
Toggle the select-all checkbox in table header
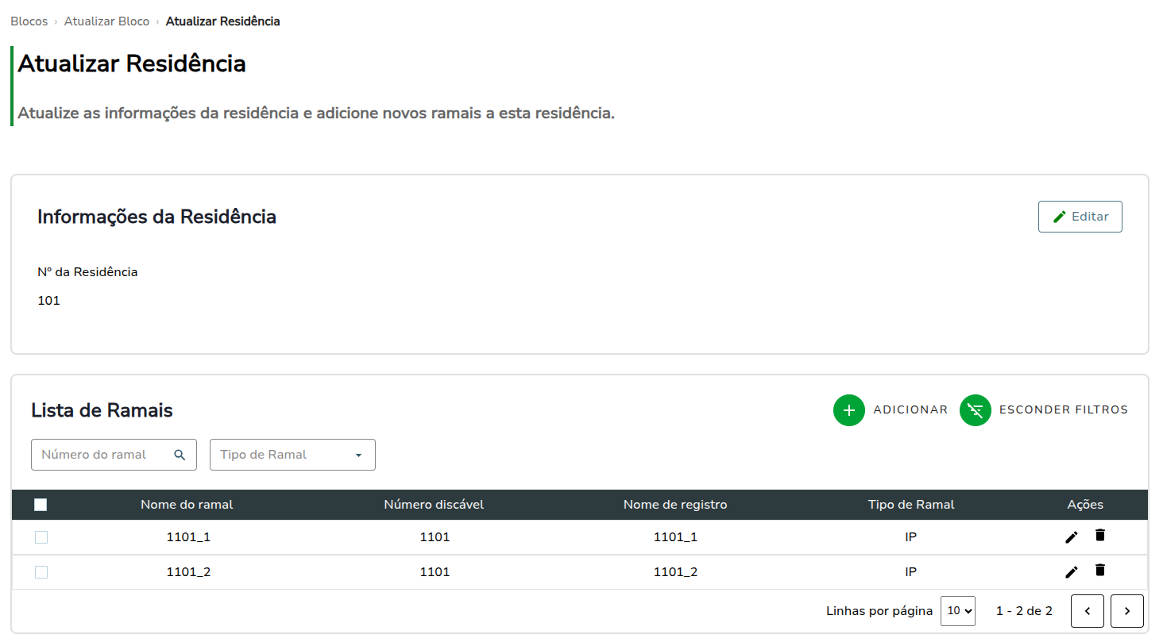tap(41, 505)
